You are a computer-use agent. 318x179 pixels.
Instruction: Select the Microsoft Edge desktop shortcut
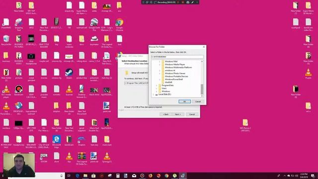[x=56, y=142]
